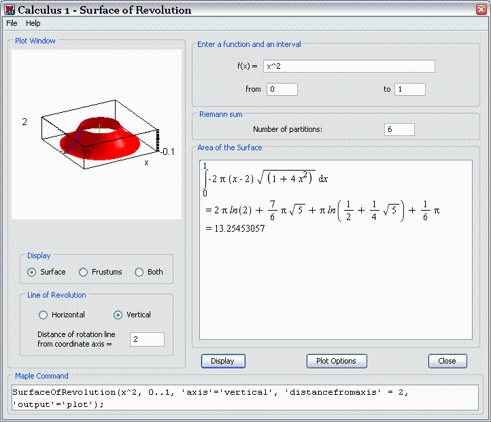
Task: Click the distance of rotation line field
Action: 147,339
